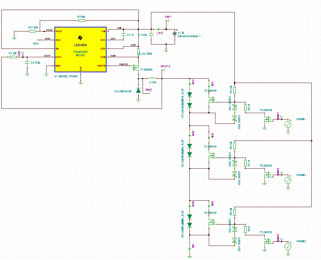The image size is (321, 260).
Task: Click the led1 current arrow label
Action: pos(193,82)
